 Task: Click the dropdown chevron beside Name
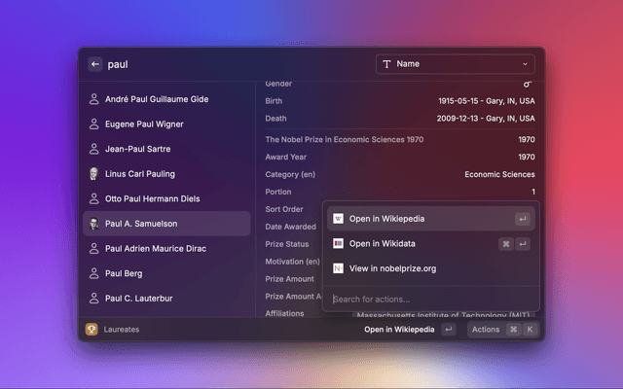click(526, 64)
